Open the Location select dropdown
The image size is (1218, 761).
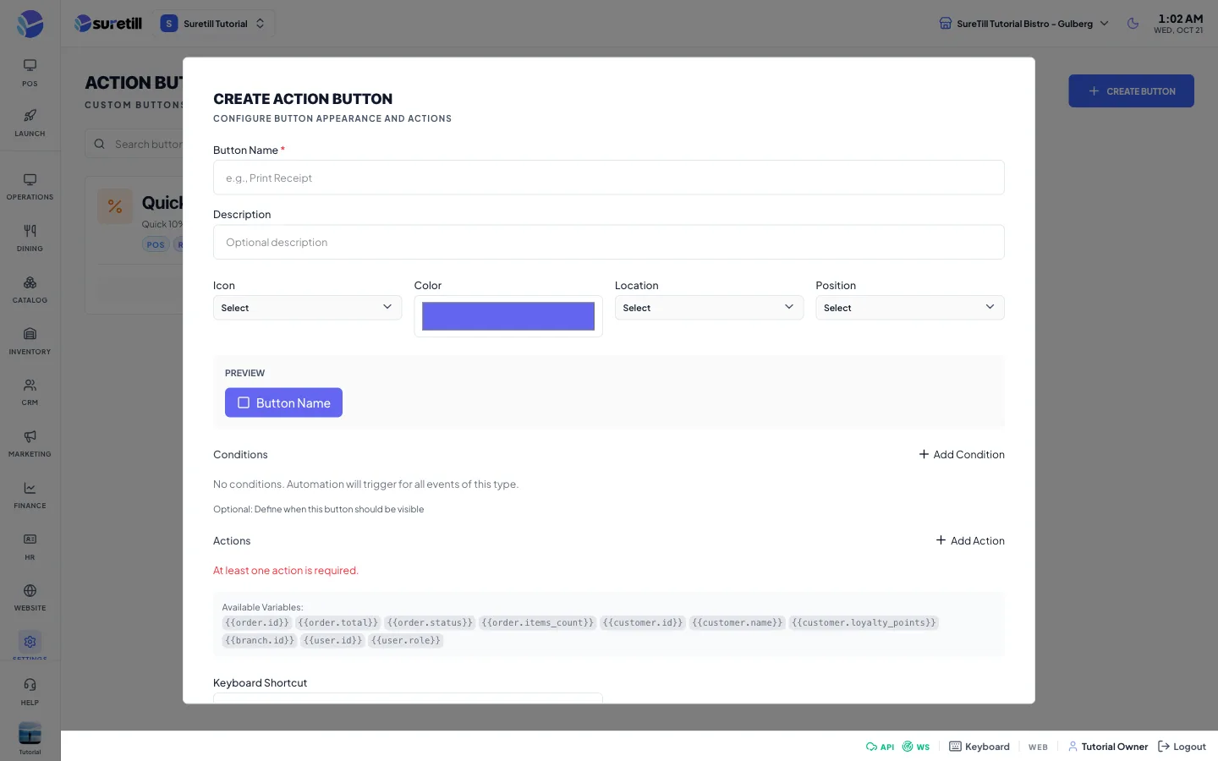(709, 308)
